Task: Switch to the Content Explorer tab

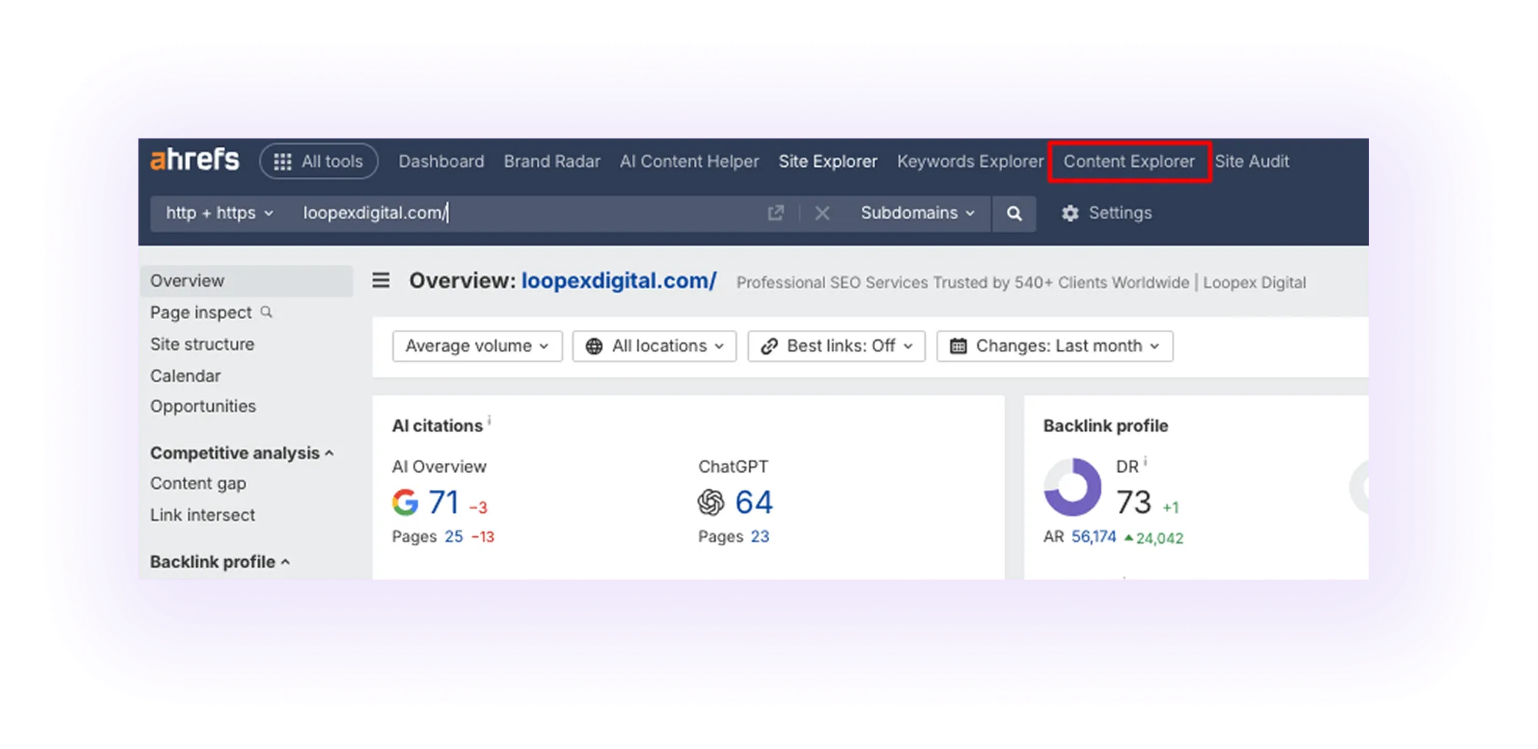Action: (x=1129, y=161)
